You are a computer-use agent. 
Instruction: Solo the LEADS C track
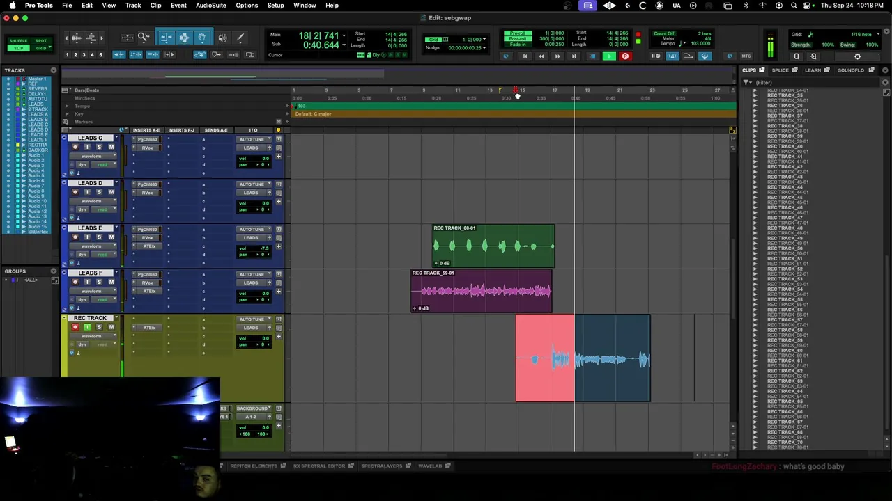(x=99, y=147)
